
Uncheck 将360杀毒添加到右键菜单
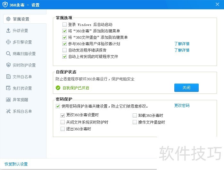click(64, 31)
